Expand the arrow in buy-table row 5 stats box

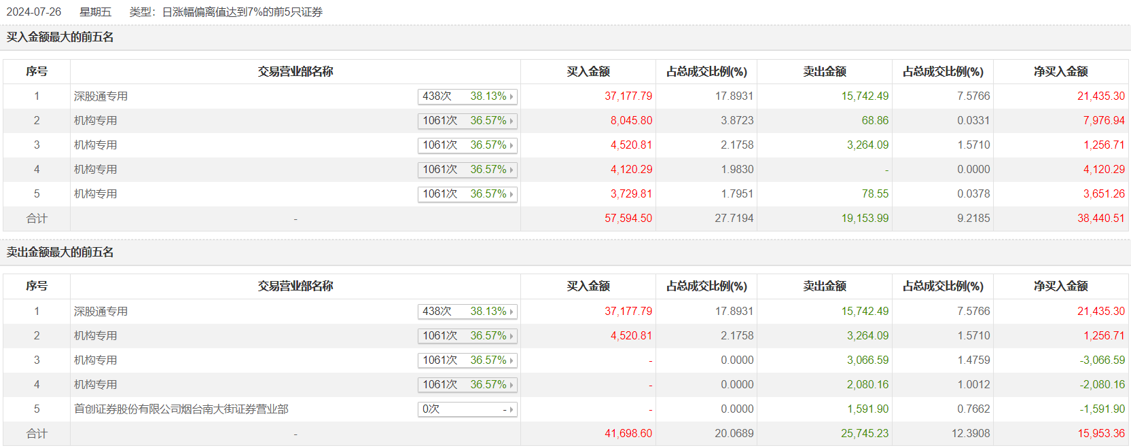pyautogui.click(x=511, y=194)
